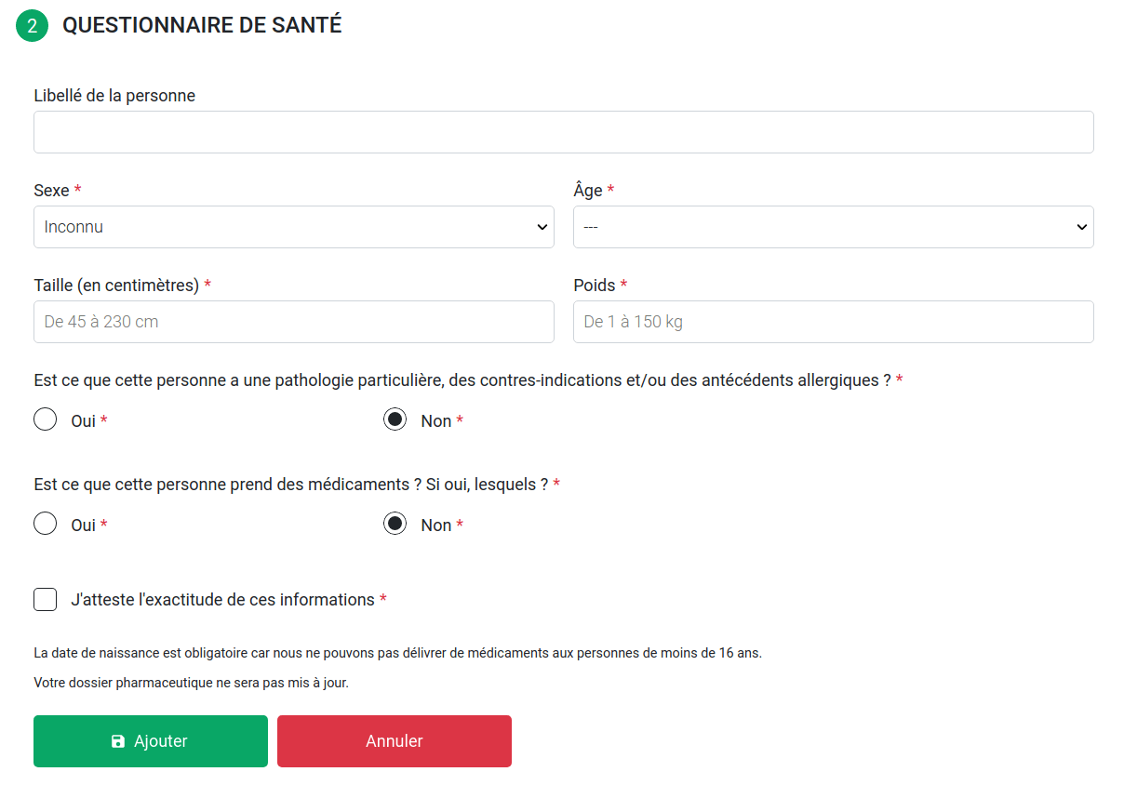
Task: Select "Oui" for the pathology question
Action: click(x=45, y=419)
